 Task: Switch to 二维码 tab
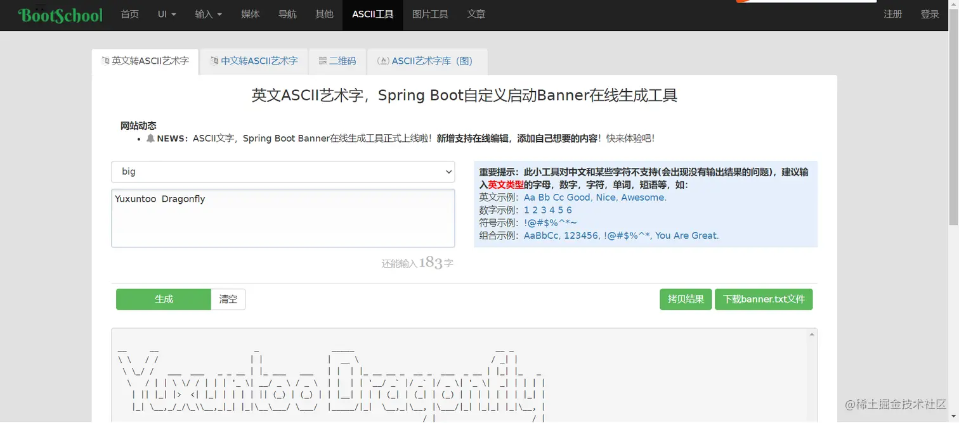tap(337, 61)
